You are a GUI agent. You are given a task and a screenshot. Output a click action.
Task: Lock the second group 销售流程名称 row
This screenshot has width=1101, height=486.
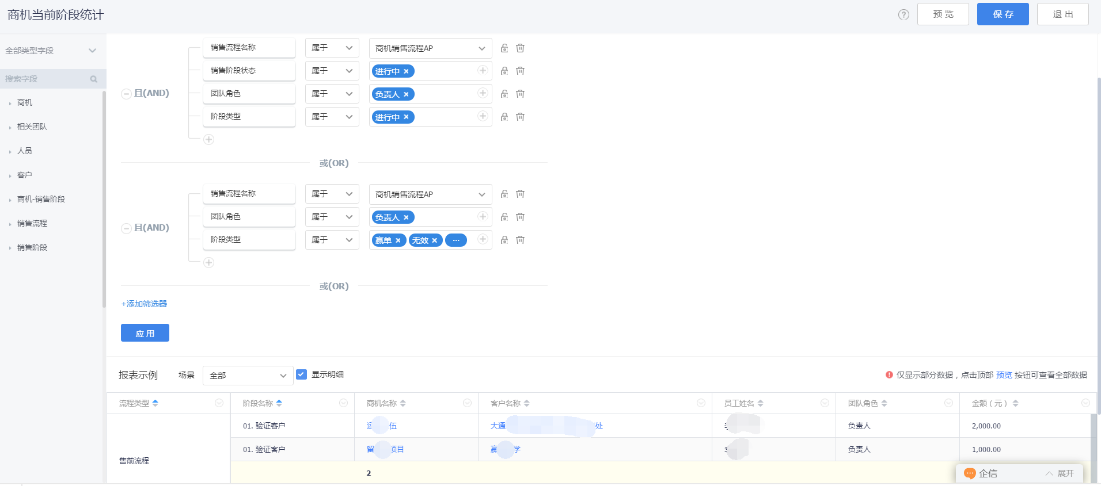point(504,194)
